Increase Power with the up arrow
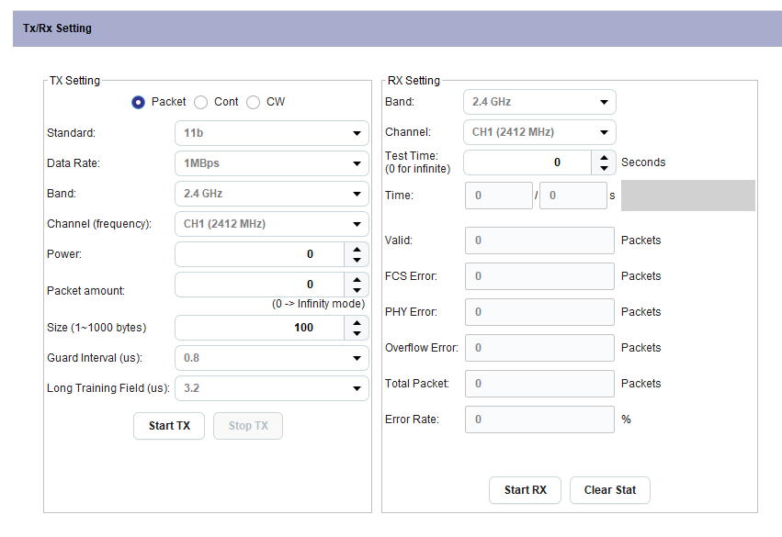782x537 pixels. click(x=357, y=249)
